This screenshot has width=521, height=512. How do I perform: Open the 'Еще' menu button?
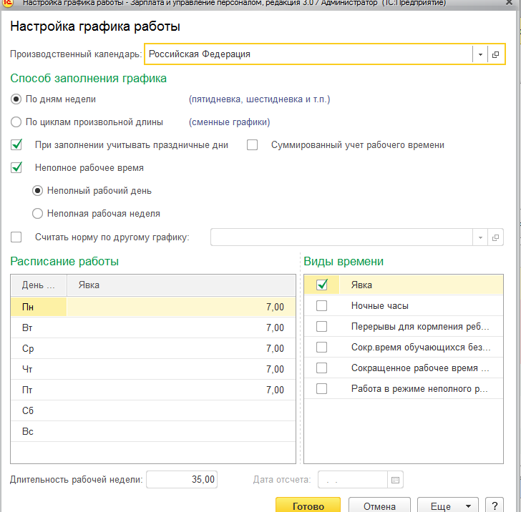[x=448, y=506]
